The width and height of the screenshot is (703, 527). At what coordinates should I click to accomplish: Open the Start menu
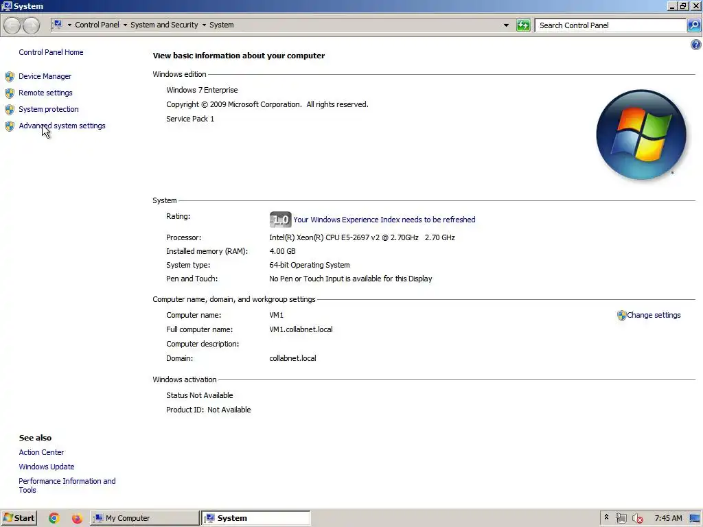click(x=19, y=518)
